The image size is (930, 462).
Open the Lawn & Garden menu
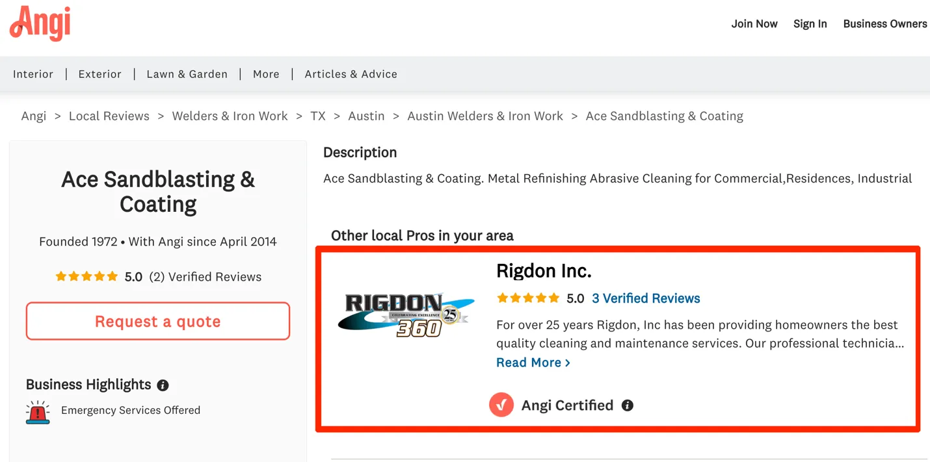[187, 74]
